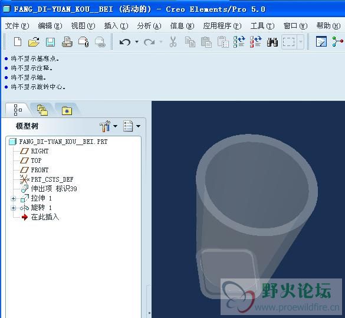Open the 插入(I) menu
The height and width of the screenshot is (318, 345).
point(116,26)
